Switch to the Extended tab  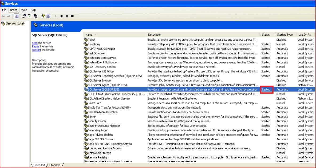[x=39, y=165]
